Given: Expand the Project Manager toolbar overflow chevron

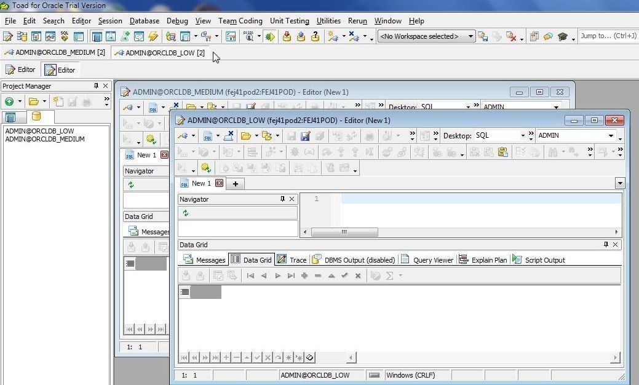Looking at the screenshot, I should [x=107, y=101].
